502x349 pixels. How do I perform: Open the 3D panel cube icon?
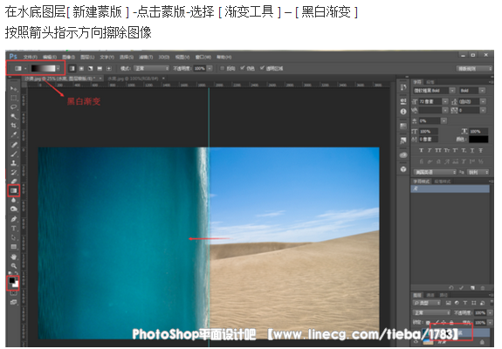403,169
